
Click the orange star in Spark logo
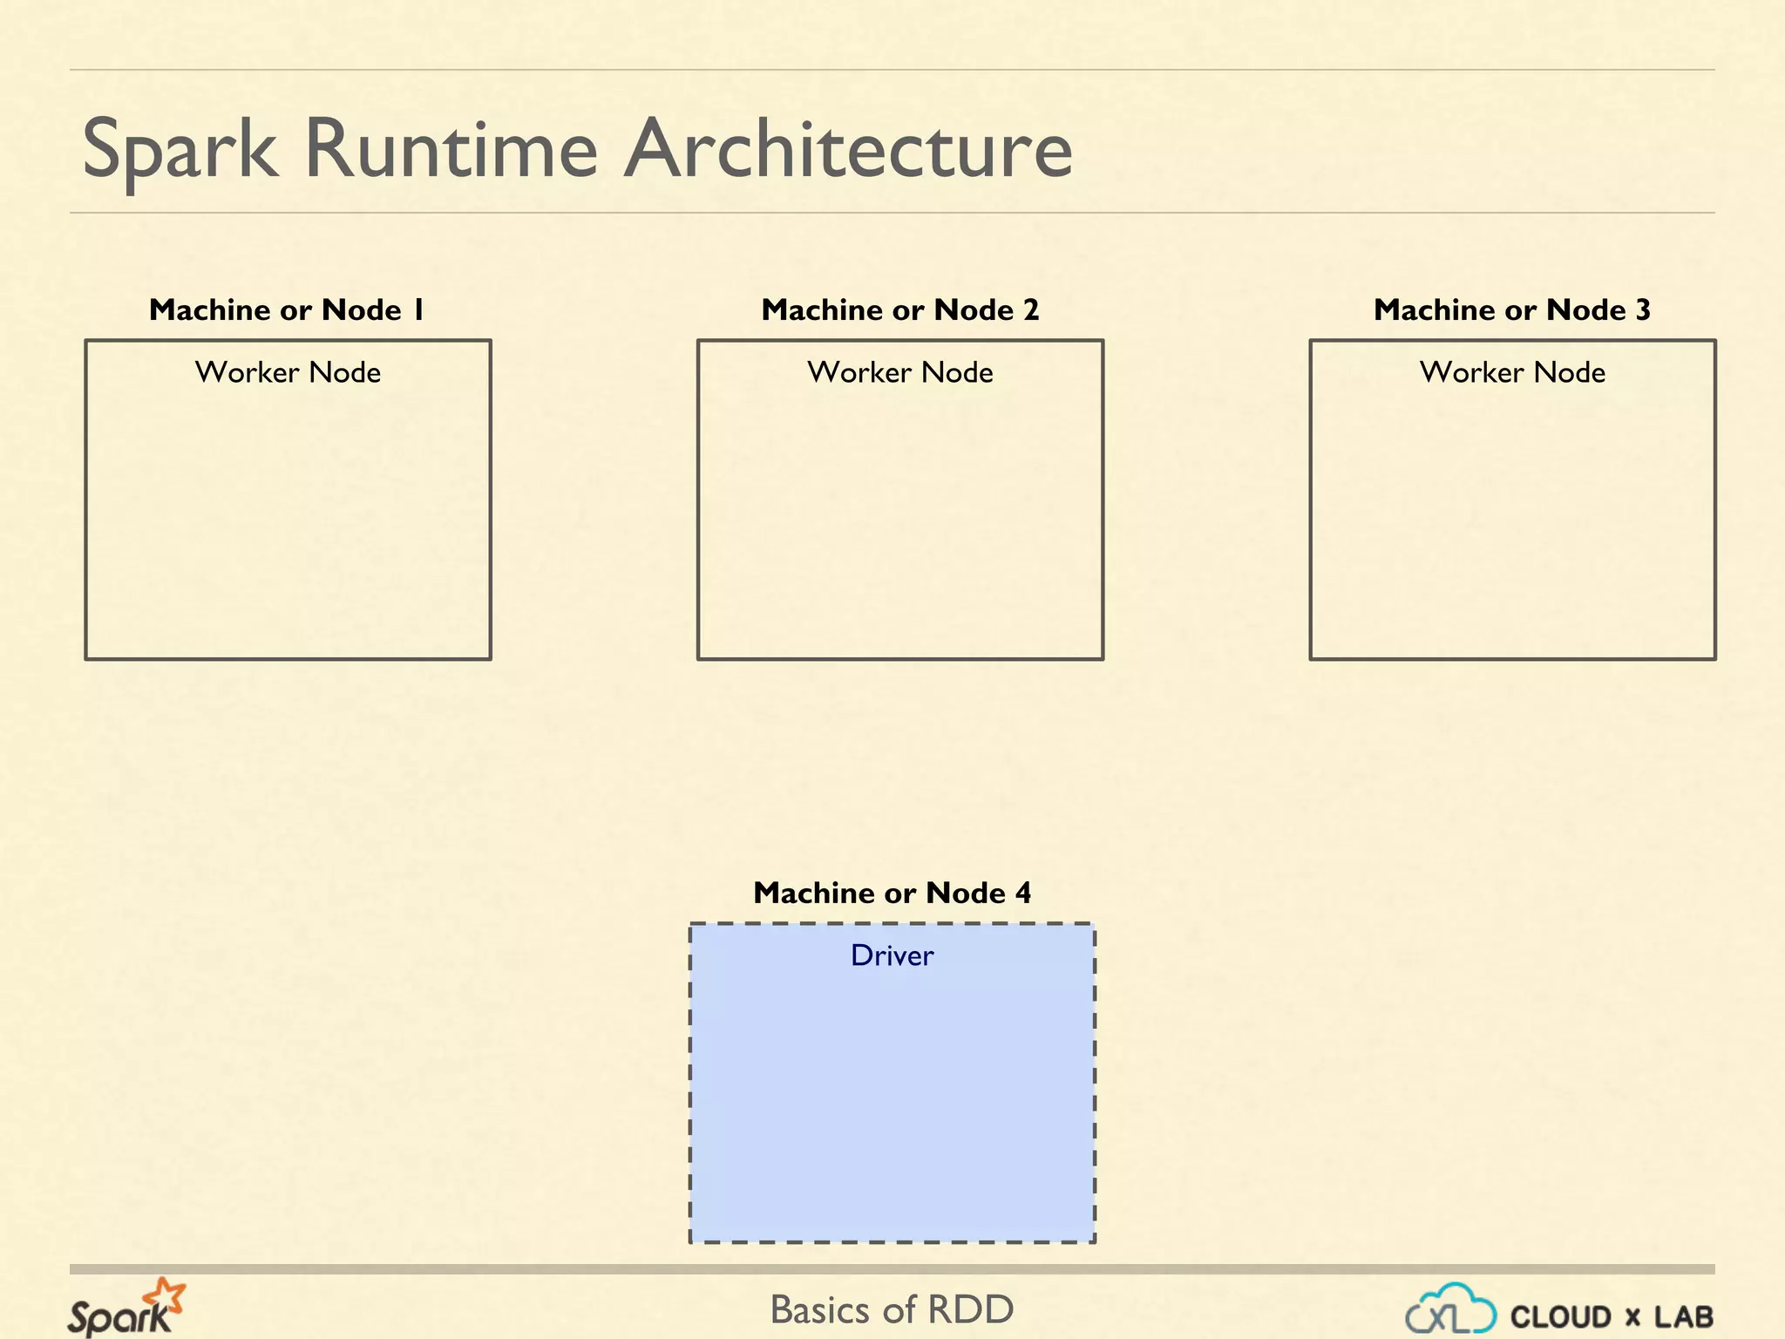(166, 1295)
